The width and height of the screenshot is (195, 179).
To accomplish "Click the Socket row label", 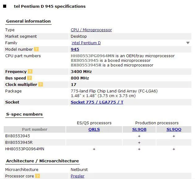I will click(12, 102).
